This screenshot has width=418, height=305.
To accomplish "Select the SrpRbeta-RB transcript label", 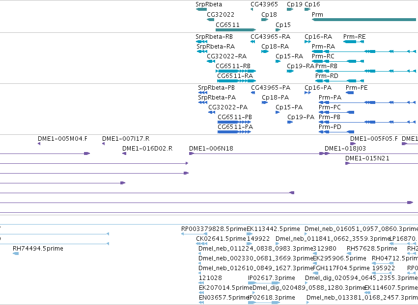I will coord(214,36).
